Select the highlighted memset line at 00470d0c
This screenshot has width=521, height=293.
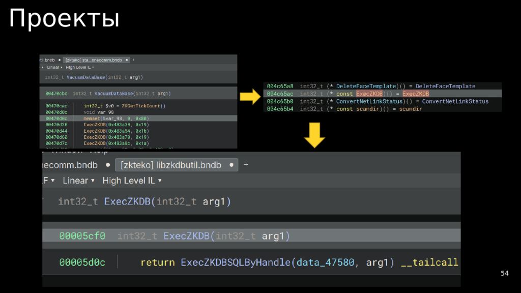tap(112, 118)
